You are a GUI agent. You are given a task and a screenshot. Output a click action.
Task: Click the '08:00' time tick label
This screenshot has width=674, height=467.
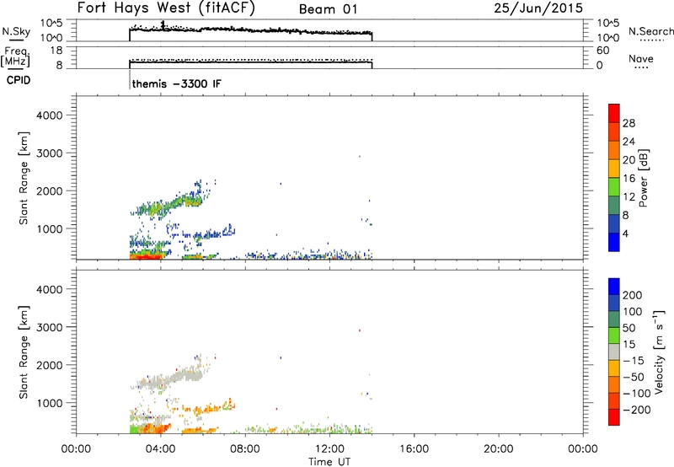coord(245,449)
